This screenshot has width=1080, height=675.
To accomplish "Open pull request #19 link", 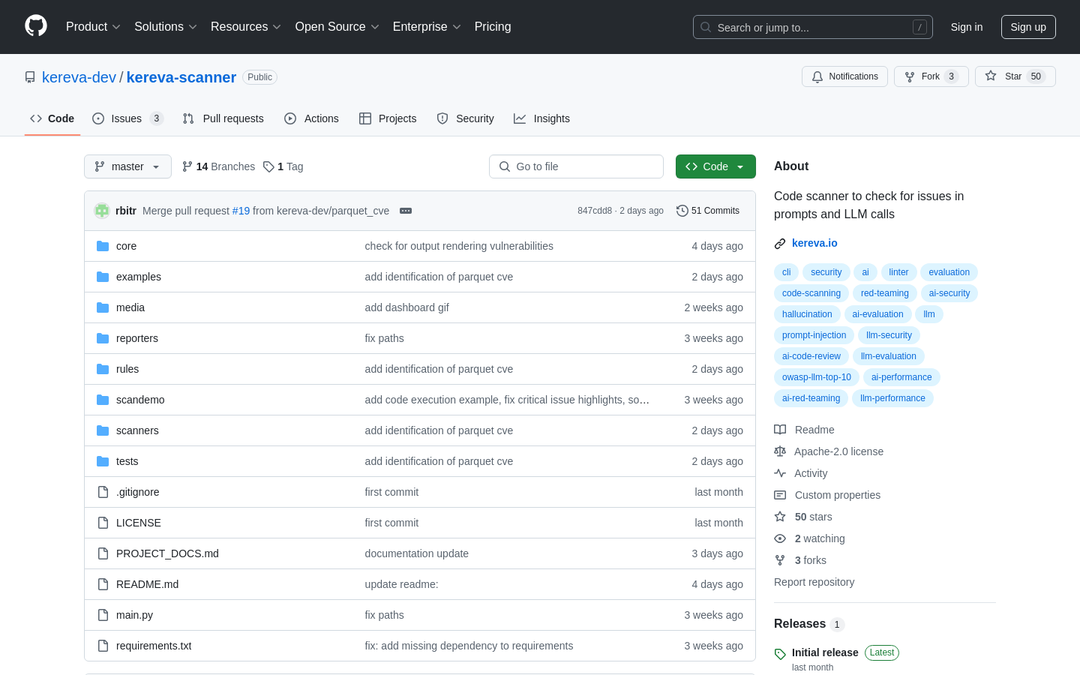I will 241,211.
